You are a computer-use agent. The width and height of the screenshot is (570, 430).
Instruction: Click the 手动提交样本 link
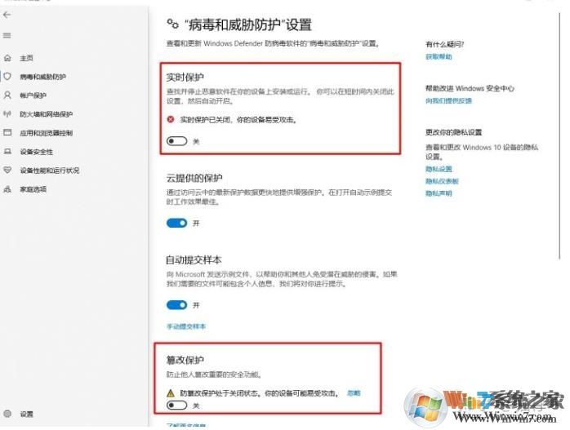point(186,326)
